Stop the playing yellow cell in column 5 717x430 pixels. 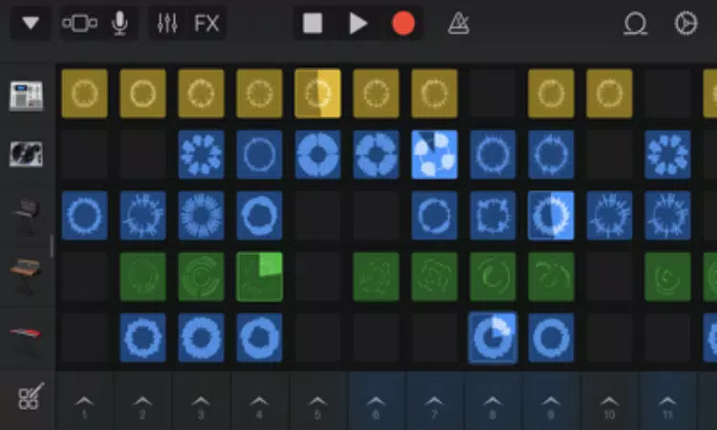point(317,94)
